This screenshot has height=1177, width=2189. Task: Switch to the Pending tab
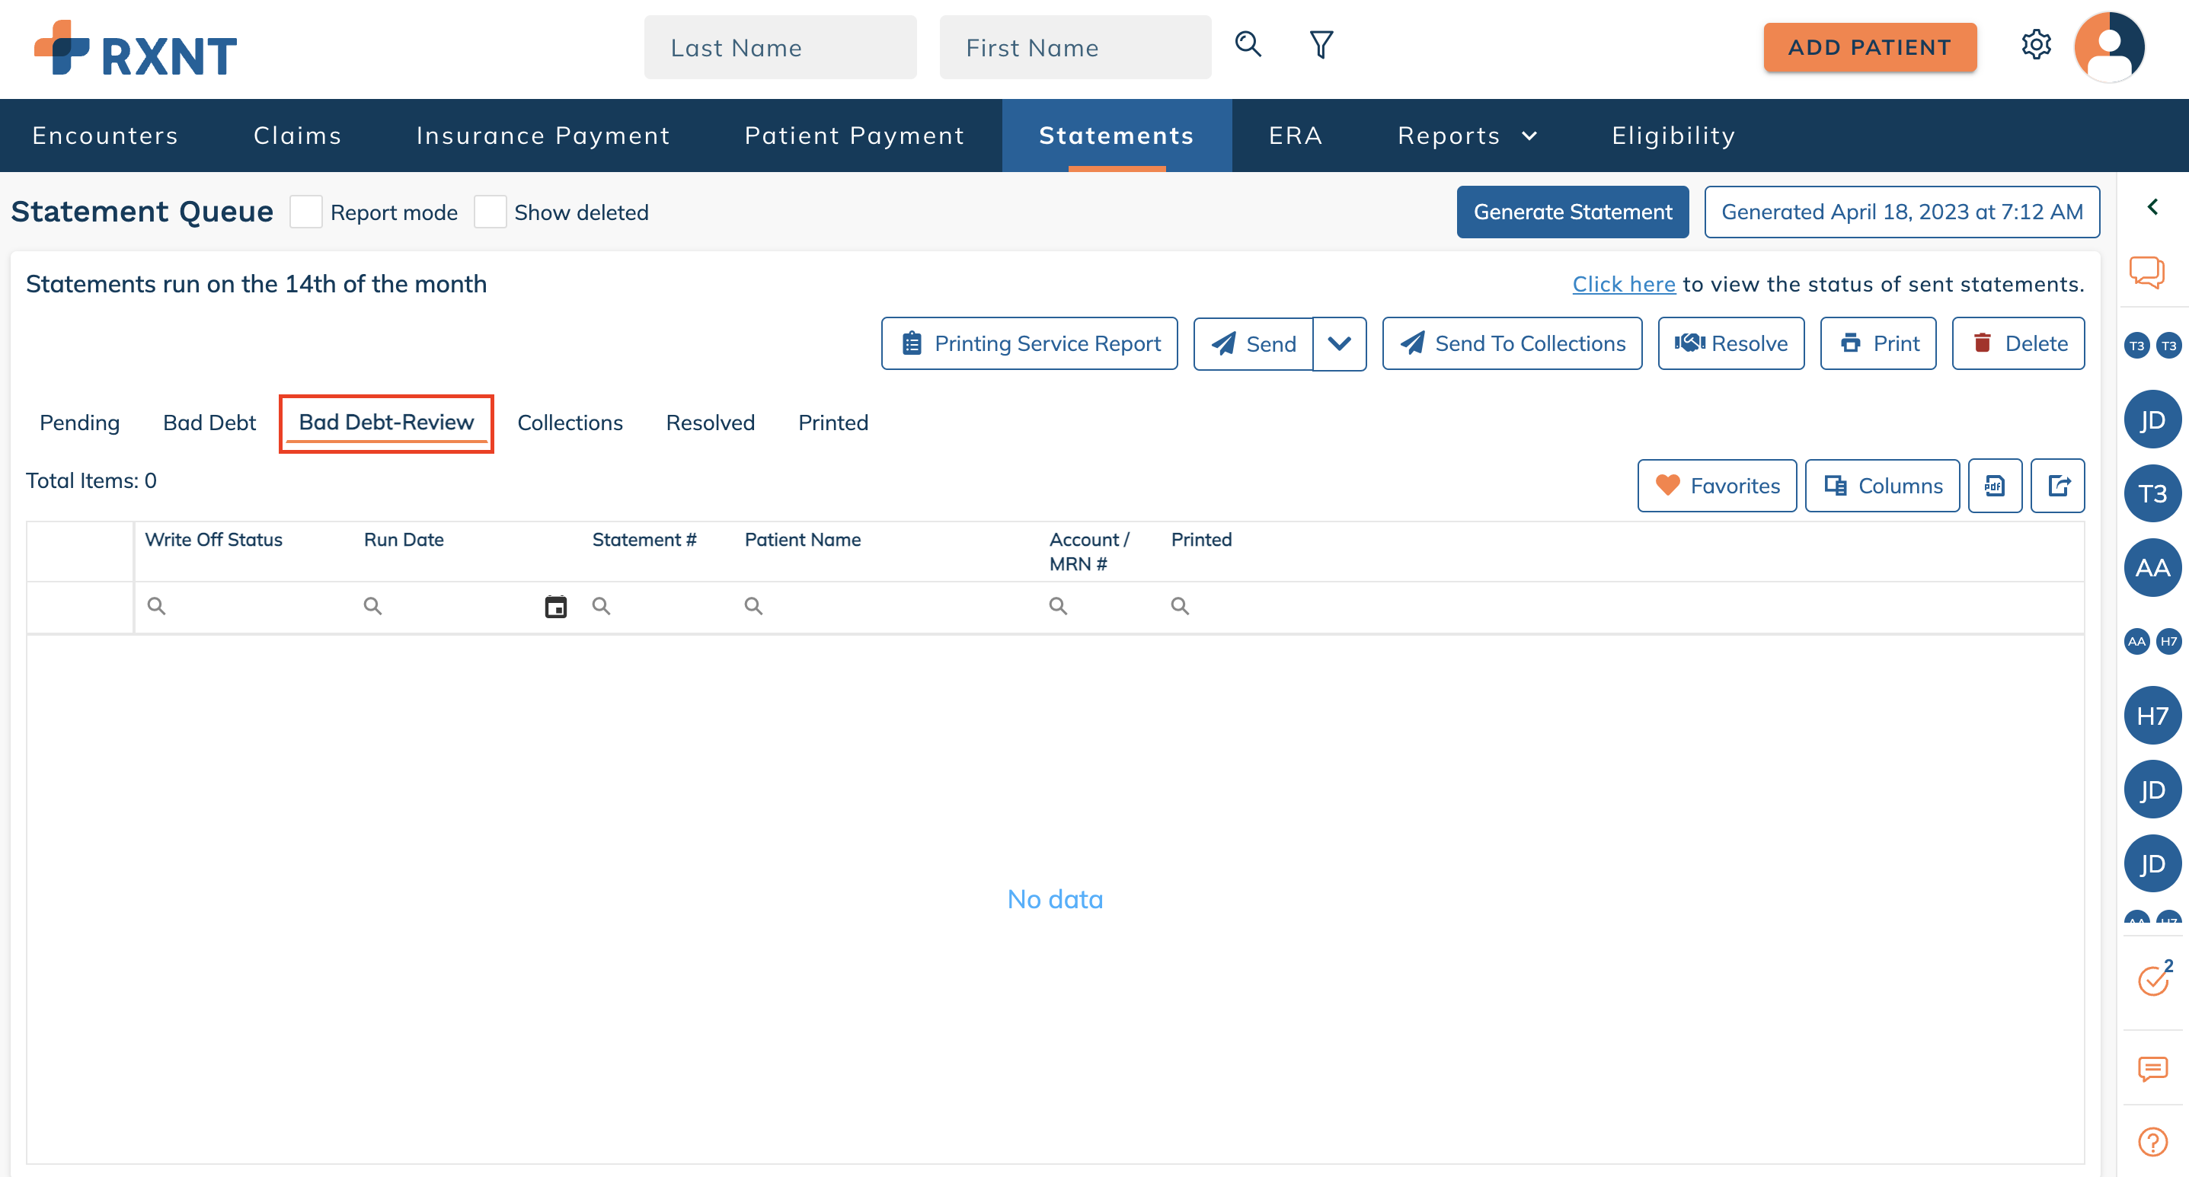(x=80, y=423)
